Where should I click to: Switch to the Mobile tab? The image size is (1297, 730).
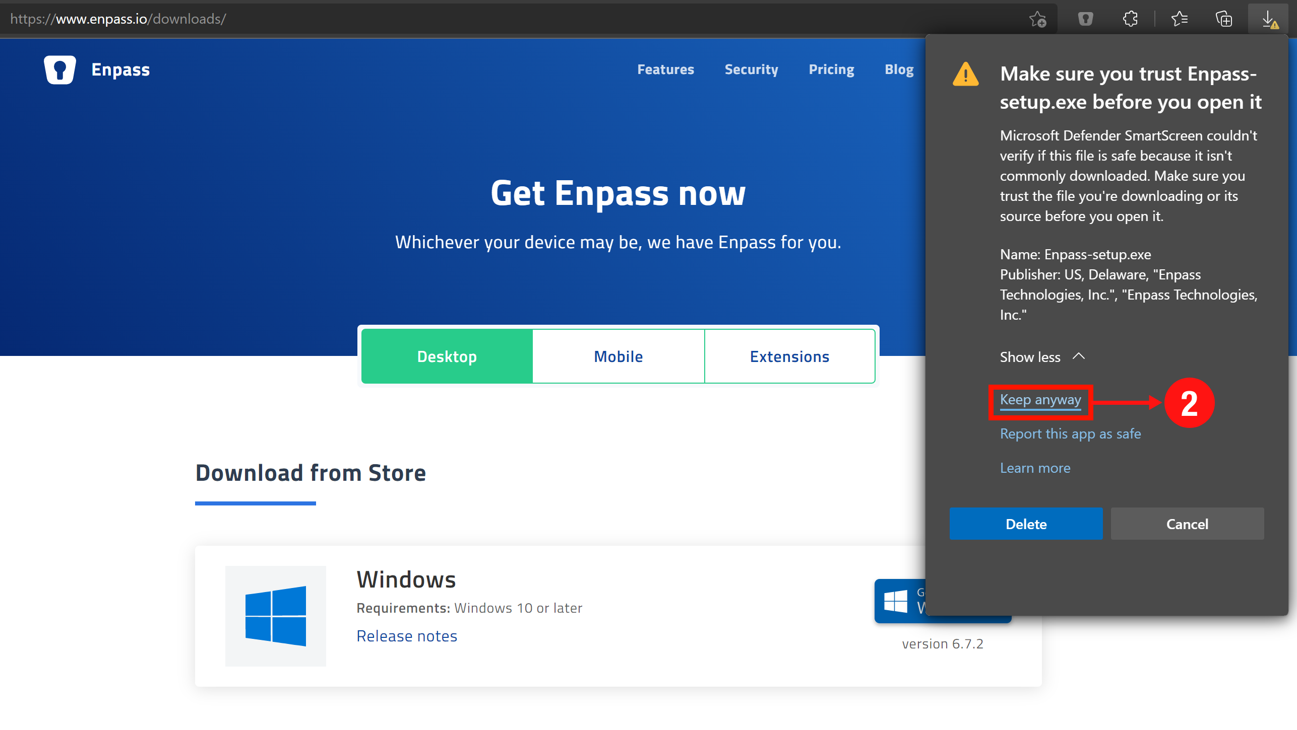(x=618, y=356)
